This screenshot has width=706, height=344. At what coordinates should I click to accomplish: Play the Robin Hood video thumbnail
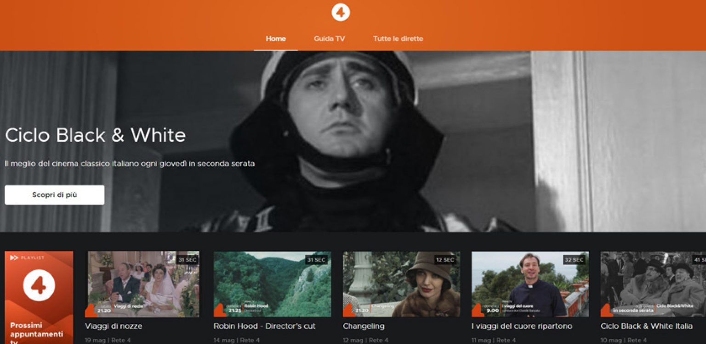[x=272, y=284]
